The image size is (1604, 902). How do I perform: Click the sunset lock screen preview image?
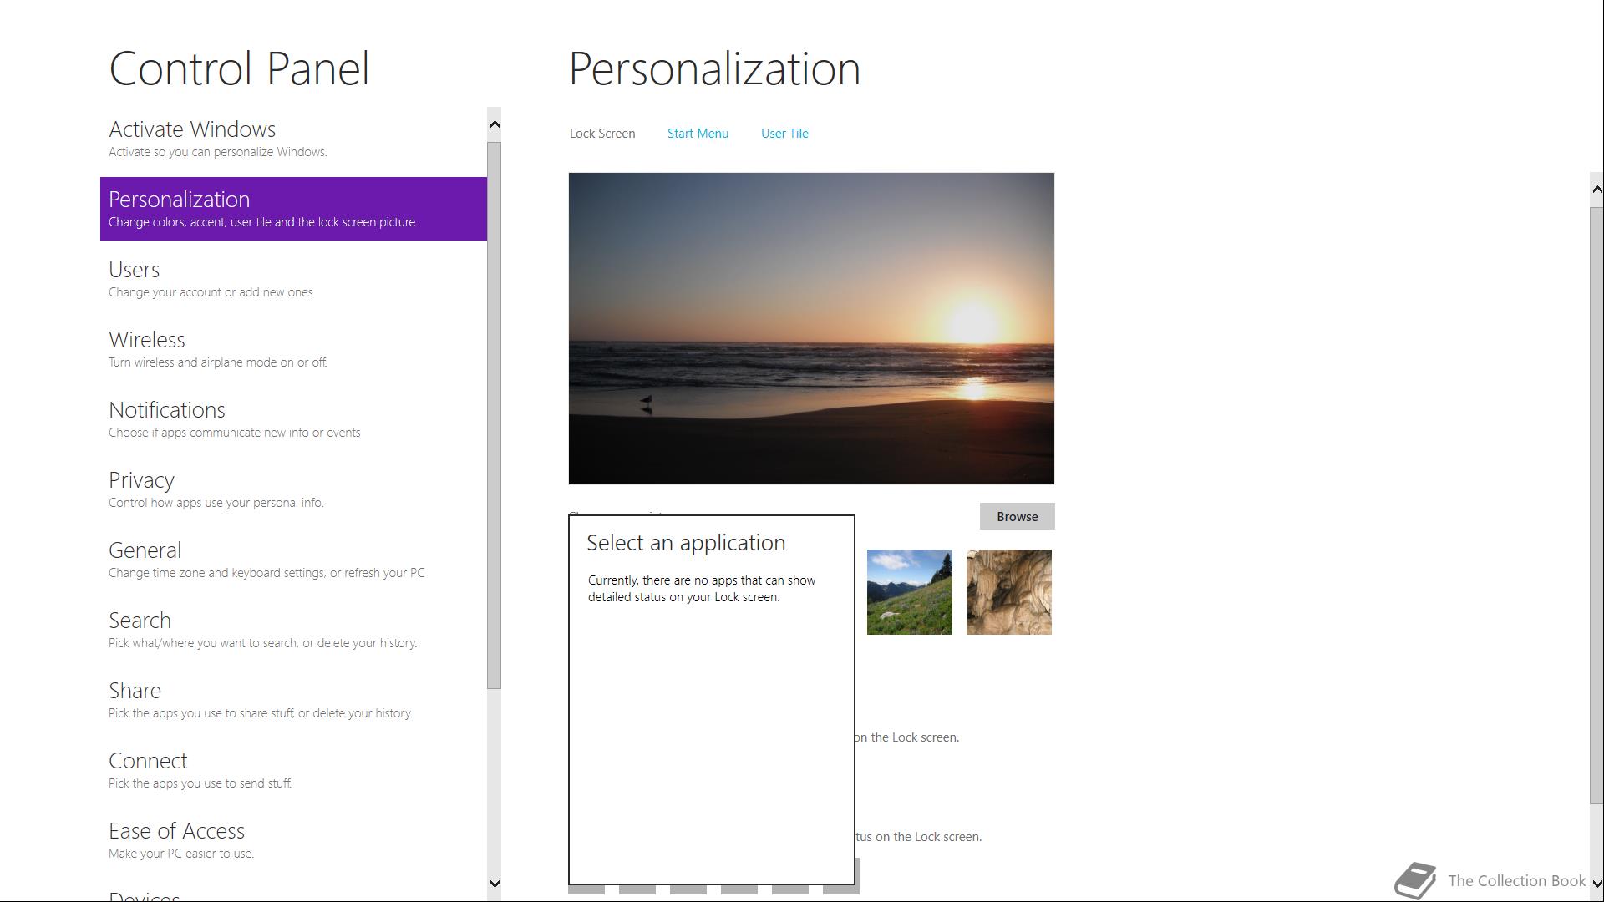[x=810, y=328]
